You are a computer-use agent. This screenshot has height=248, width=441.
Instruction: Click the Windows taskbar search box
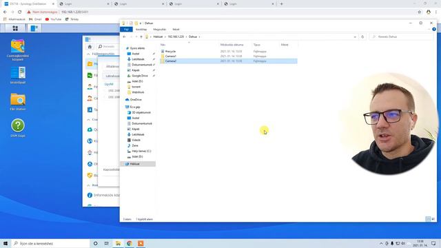[50, 243]
